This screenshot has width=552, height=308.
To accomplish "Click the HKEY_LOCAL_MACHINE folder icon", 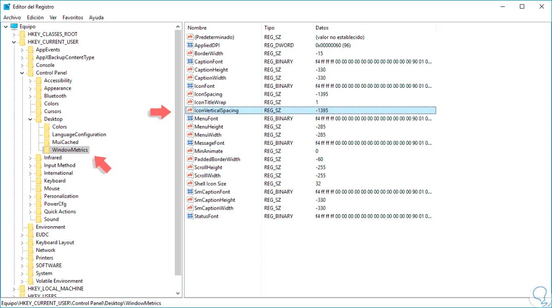I will 23,289.
